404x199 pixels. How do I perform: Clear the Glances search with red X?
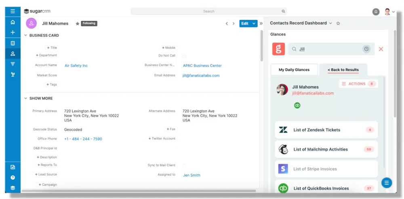381,49
